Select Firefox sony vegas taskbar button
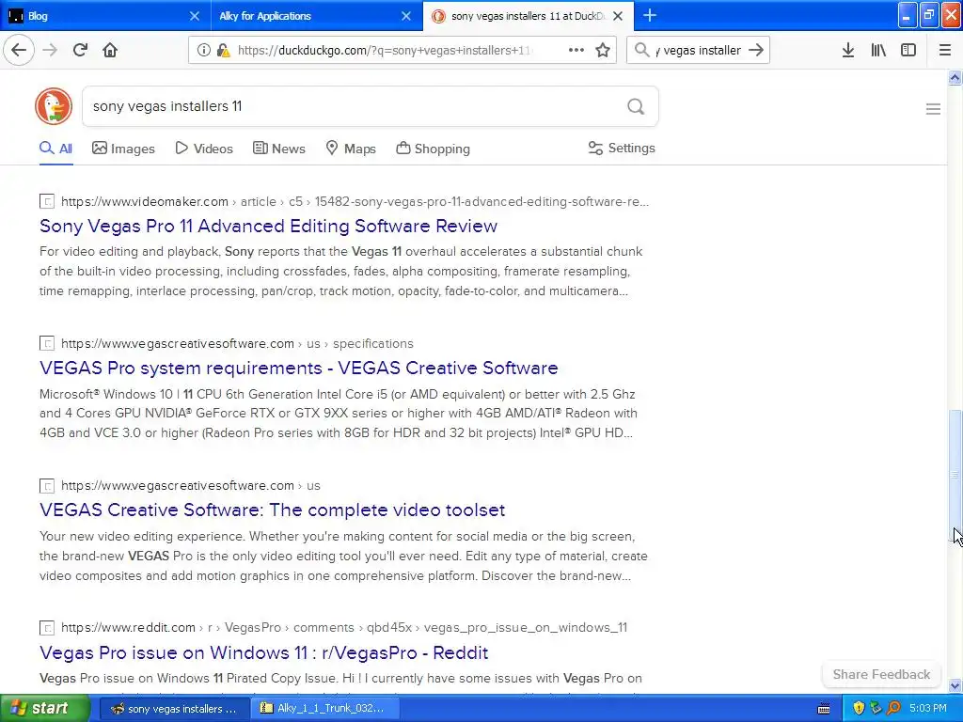 (x=174, y=709)
